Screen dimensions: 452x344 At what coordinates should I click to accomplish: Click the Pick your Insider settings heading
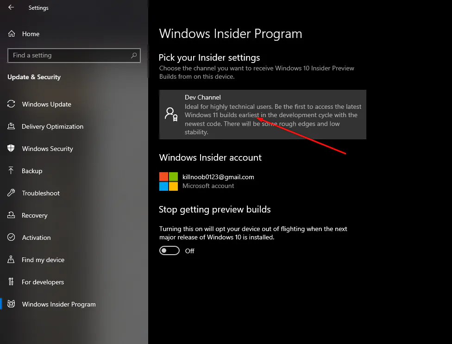pos(209,57)
